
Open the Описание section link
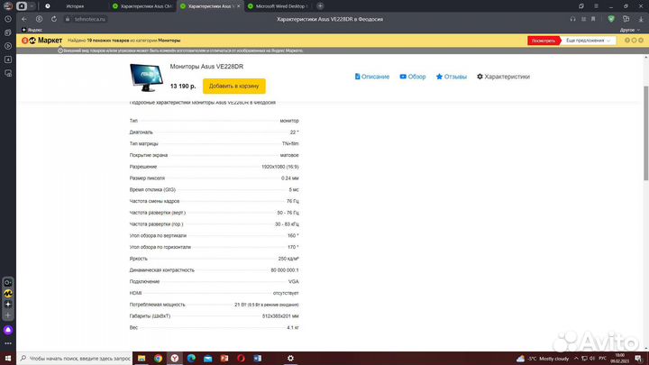point(372,77)
